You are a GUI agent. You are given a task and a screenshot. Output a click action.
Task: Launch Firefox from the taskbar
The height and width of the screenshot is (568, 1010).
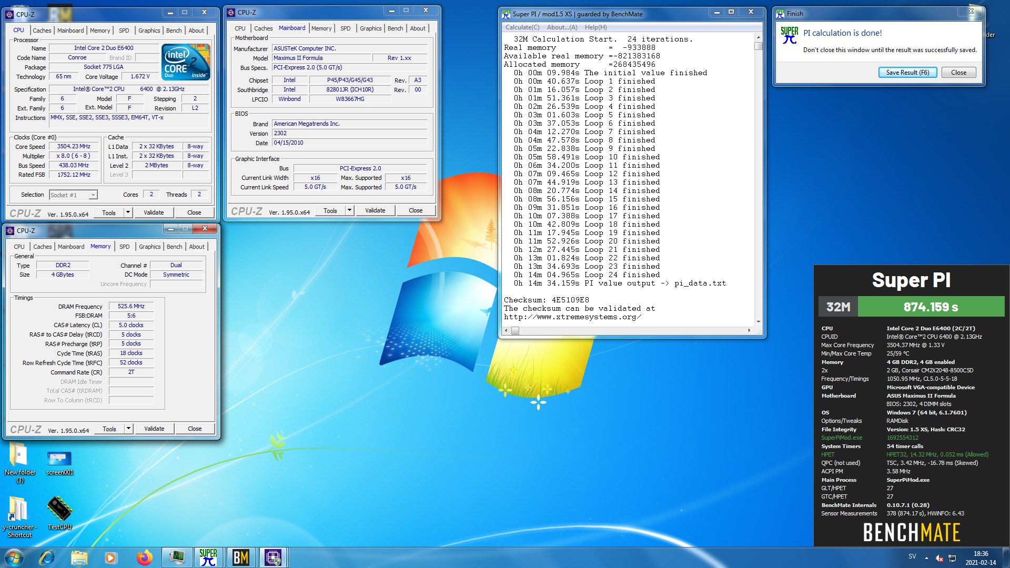[144, 557]
